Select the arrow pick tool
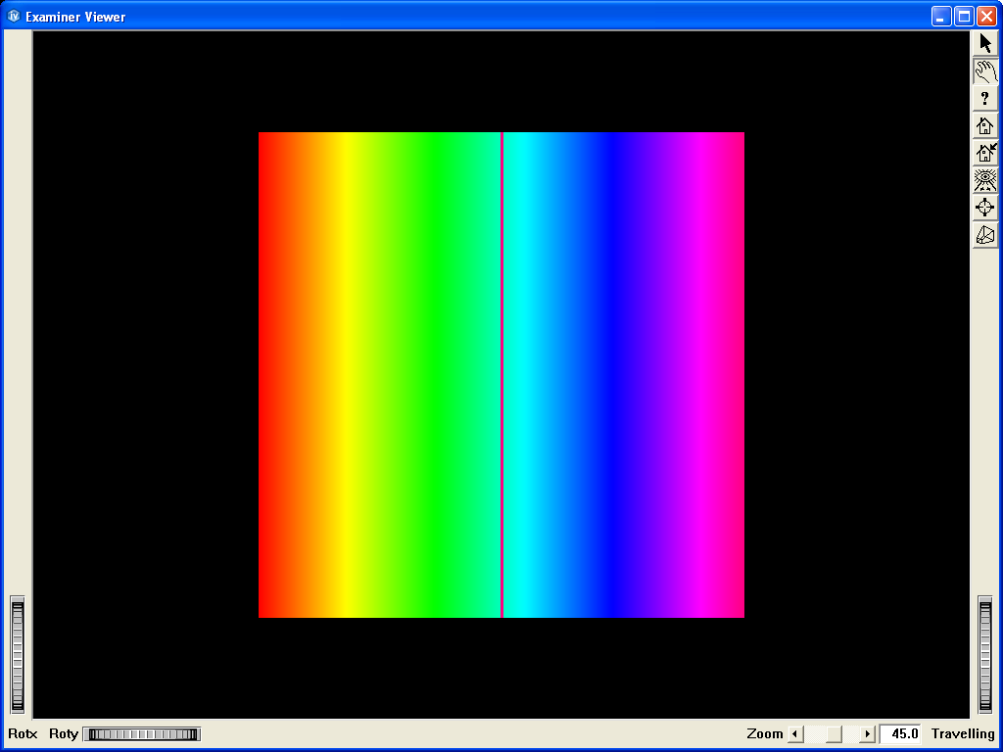The image size is (1003, 752). tap(984, 42)
